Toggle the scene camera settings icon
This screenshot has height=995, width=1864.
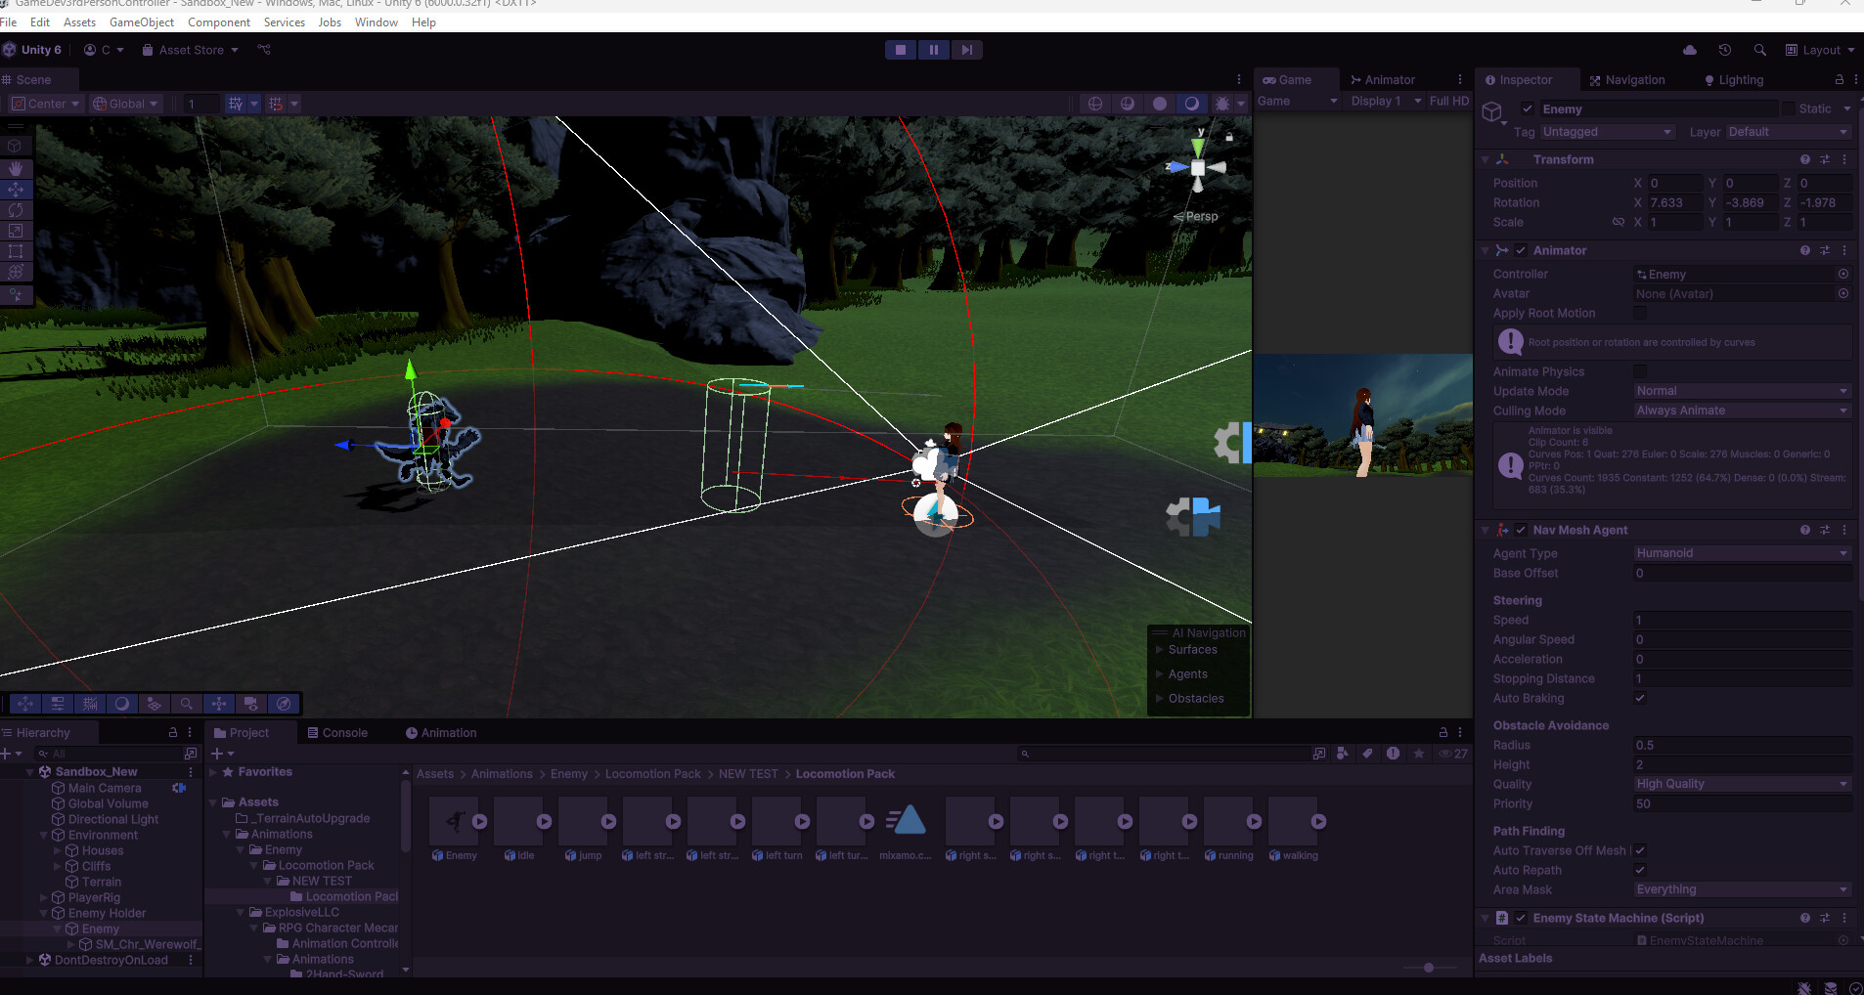pyautogui.click(x=251, y=704)
